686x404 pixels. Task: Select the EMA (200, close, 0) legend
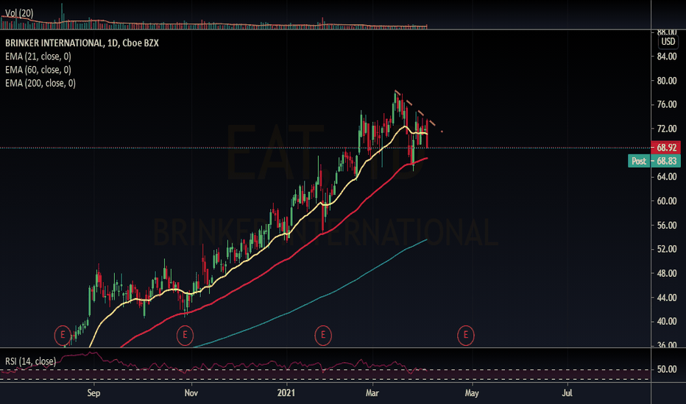(x=40, y=83)
